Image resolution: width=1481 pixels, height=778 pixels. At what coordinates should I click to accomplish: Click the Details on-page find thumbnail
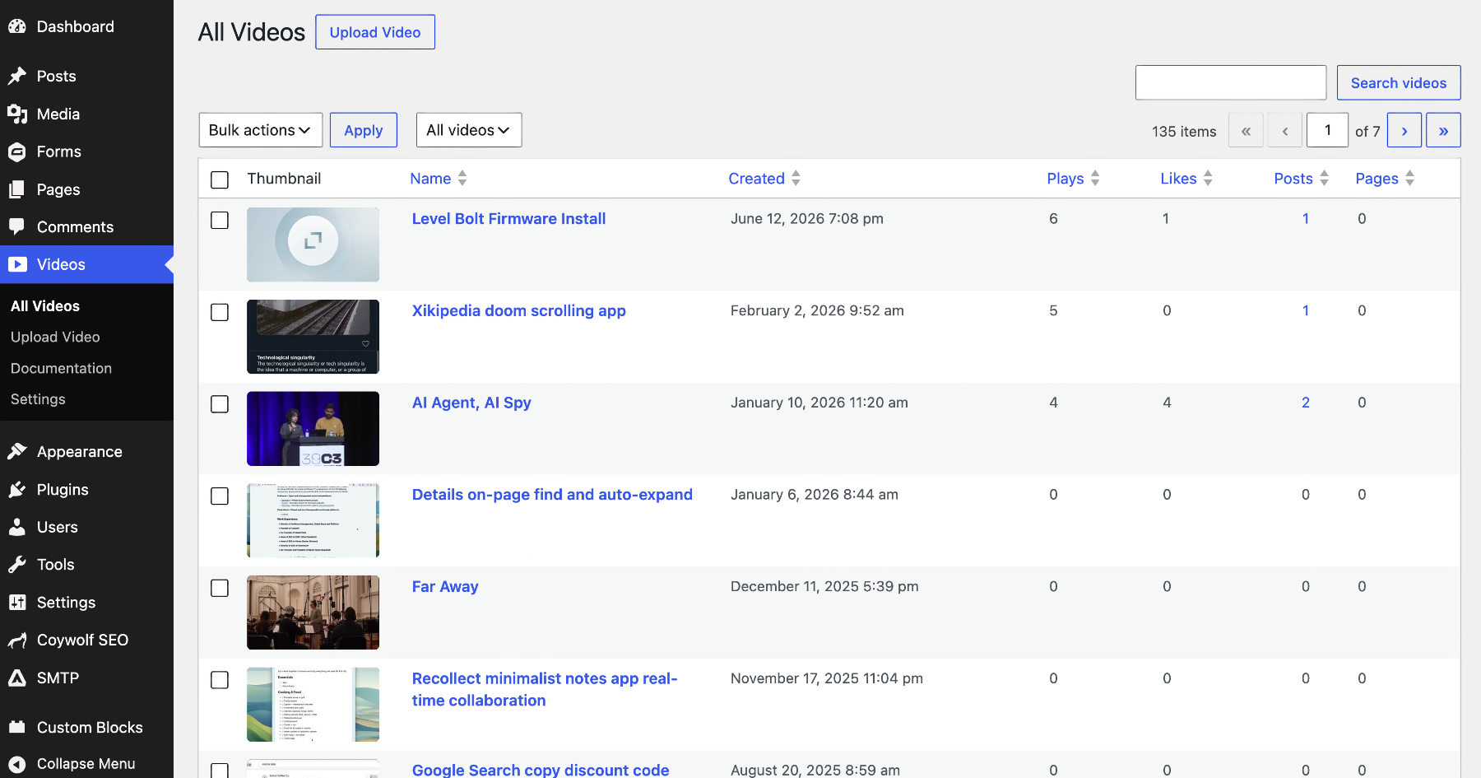click(313, 520)
